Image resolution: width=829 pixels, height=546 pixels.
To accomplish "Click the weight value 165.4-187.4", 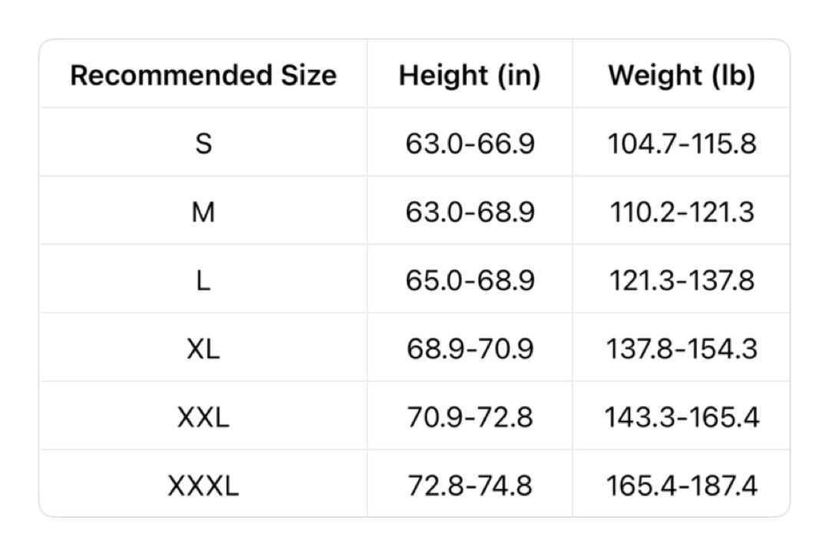I will [x=682, y=485].
